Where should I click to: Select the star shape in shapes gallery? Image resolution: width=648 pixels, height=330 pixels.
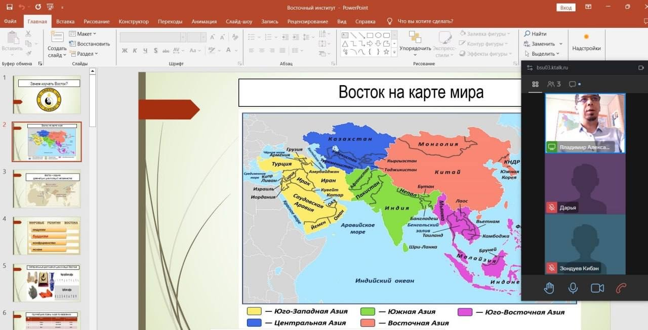[x=387, y=52]
